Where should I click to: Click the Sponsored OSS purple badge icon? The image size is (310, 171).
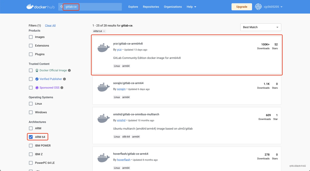37,88
